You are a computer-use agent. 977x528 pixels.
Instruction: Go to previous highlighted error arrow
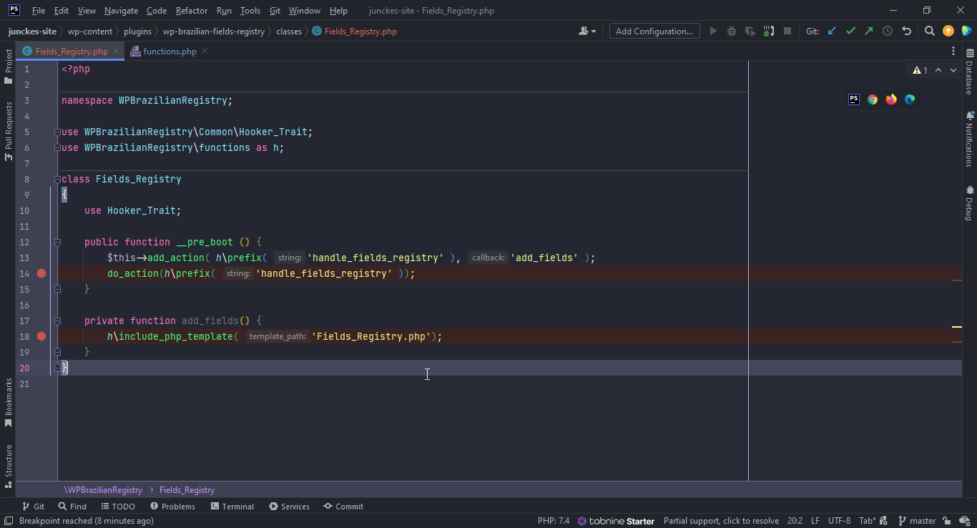[938, 70]
